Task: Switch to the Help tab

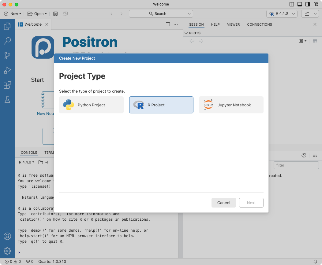Action: (x=215, y=24)
